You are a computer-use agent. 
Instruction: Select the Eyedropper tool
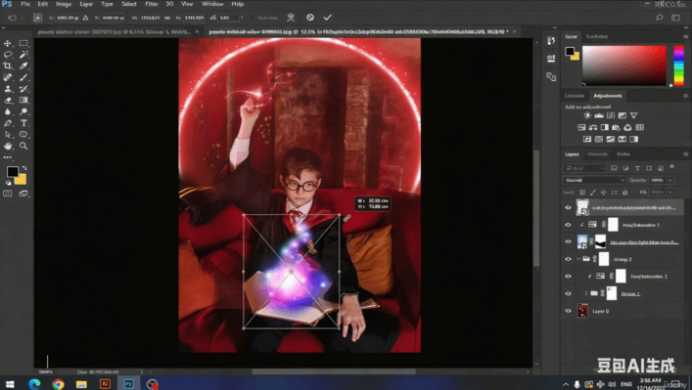pyautogui.click(x=23, y=66)
